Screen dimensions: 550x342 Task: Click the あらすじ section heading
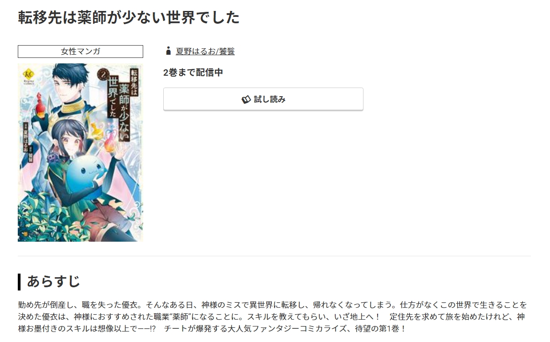point(53,281)
